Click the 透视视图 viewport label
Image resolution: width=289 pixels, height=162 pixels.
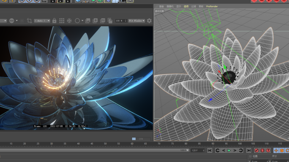[x=159, y=11]
